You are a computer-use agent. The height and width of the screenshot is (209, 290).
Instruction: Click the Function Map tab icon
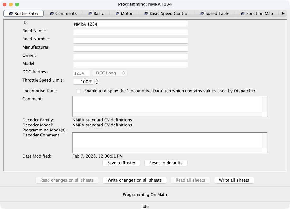coord(242,14)
